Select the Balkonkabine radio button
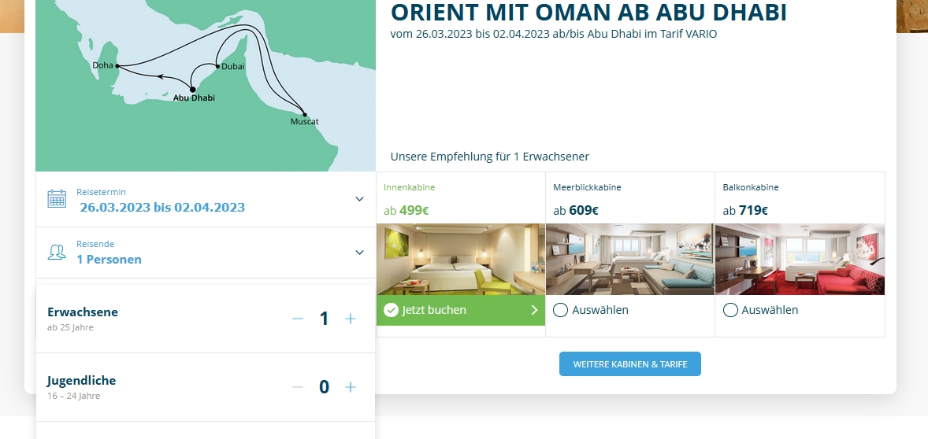Viewport: 928px width, 439px height. tap(730, 310)
